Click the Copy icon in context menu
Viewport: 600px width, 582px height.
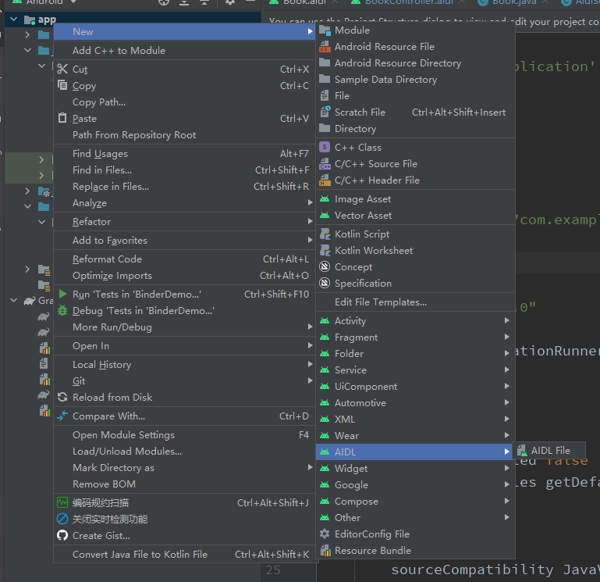pos(62,85)
